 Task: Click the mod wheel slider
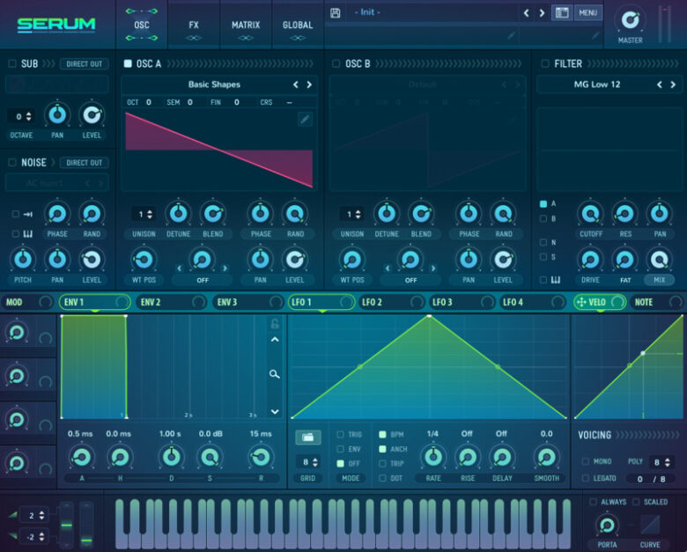(x=86, y=525)
